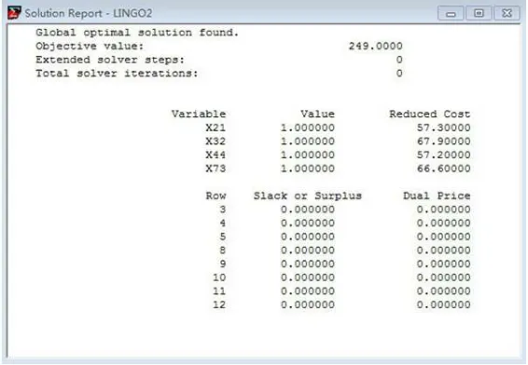Click the 'Extended solver steps:' label

coord(110,60)
